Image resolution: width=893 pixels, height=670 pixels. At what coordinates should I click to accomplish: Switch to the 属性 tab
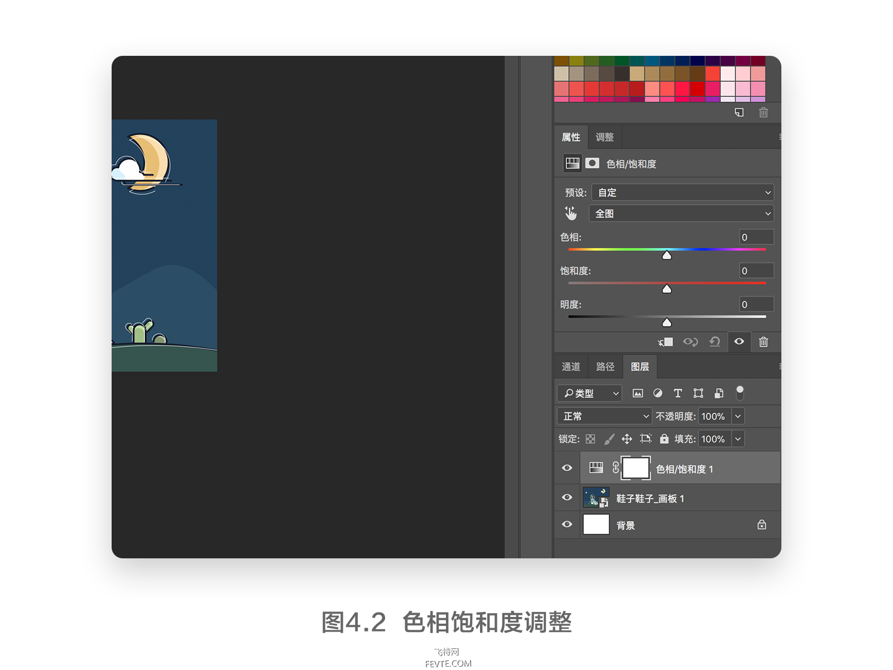571,137
